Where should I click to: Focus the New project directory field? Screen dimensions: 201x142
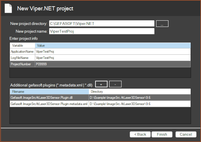coord(102,23)
